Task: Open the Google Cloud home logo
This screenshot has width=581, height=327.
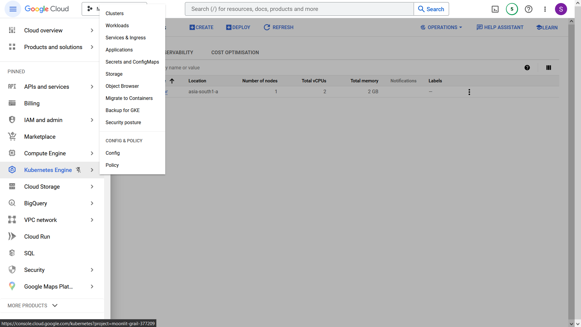Action: (47, 9)
